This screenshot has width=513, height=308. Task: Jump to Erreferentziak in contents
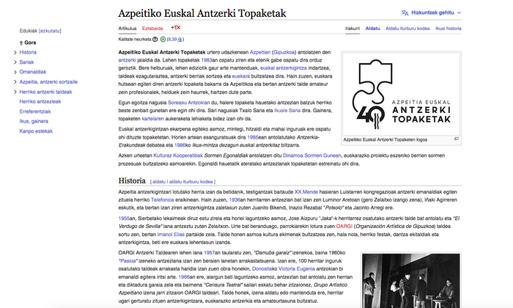pos(35,111)
